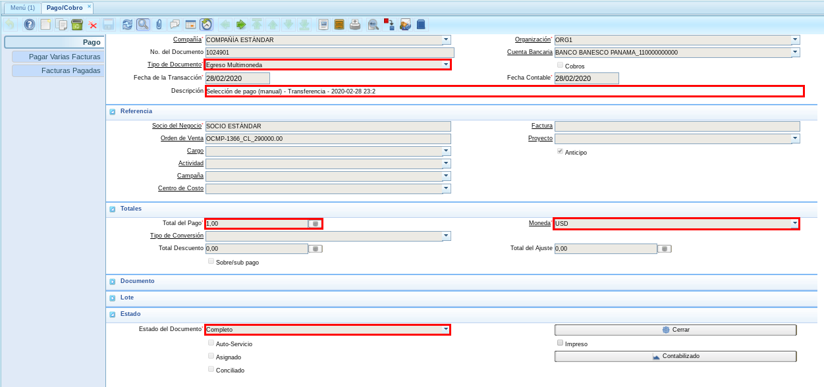Open the Estado del Documento dropdown

447,329
